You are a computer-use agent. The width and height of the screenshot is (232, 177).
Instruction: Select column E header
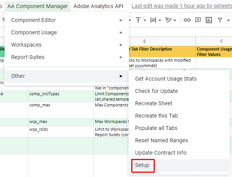tap(144, 41)
